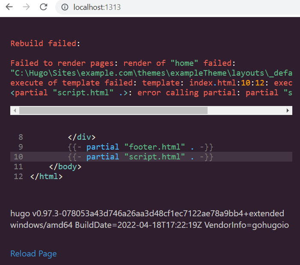Click 'execute of template failed' error line

tap(151, 83)
